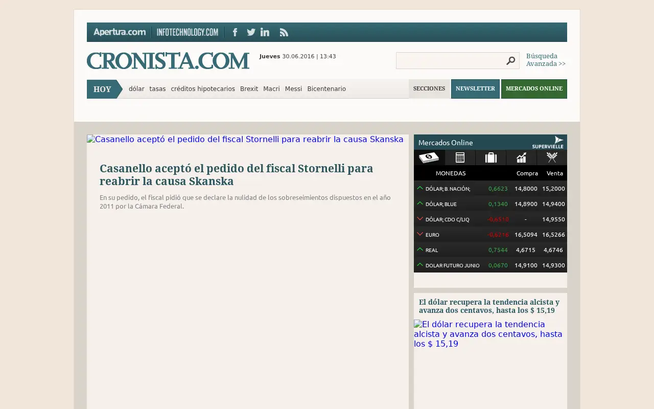
Task: Open créditos hipotecarios topic
Action: coord(203,89)
